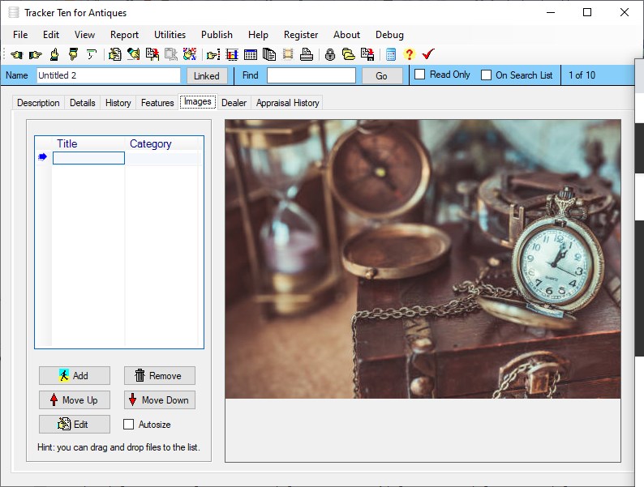Switch to the Description tab

pyautogui.click(x=38, y=103)
